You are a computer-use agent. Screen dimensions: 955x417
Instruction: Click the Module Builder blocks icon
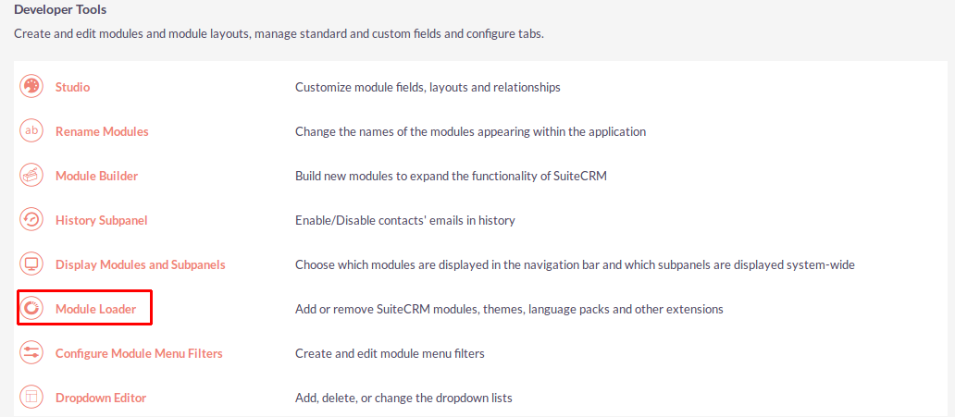pyautogui.click(x=31, y=176)
